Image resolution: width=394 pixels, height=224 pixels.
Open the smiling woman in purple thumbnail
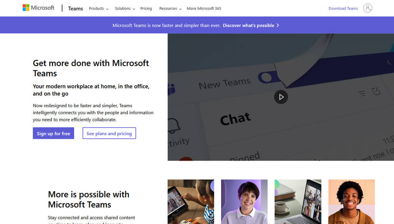[x=244, y=202]
